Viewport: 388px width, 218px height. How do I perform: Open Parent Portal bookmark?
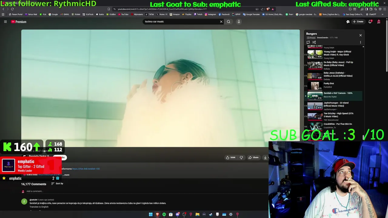(16, 14)
